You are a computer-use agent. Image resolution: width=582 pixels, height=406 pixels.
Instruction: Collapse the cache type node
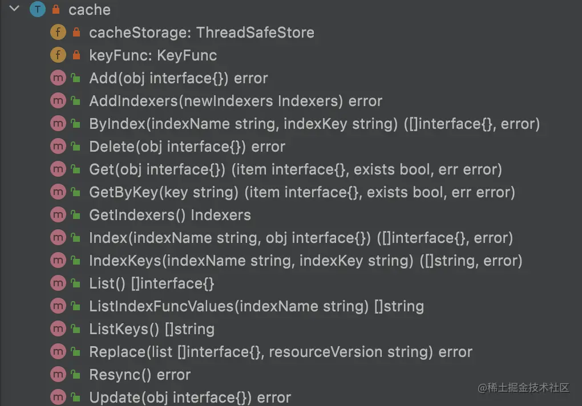15,9
